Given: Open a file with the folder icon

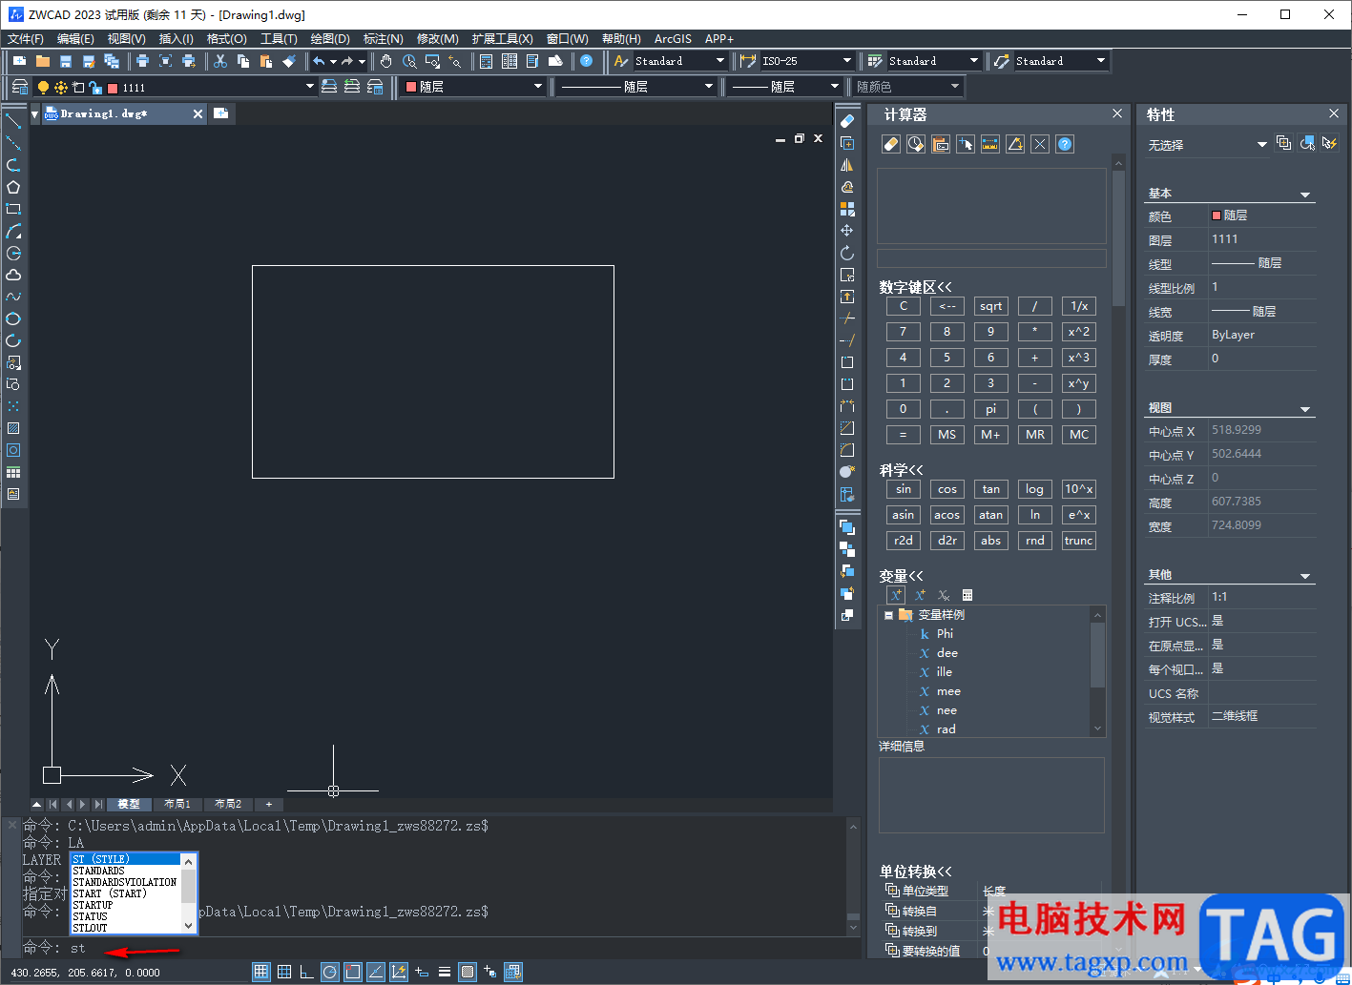Looking at the screenshot, I should pos(43,61).
